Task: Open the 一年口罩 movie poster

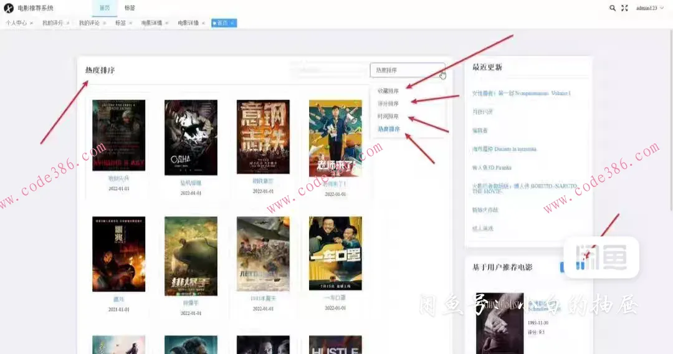Action: coord(335,253)
